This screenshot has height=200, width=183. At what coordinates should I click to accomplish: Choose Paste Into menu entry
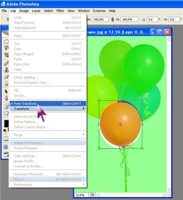pos(48,64)
